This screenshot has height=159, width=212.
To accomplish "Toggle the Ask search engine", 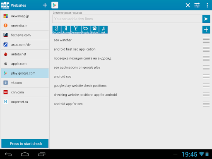I will [104, 30].
